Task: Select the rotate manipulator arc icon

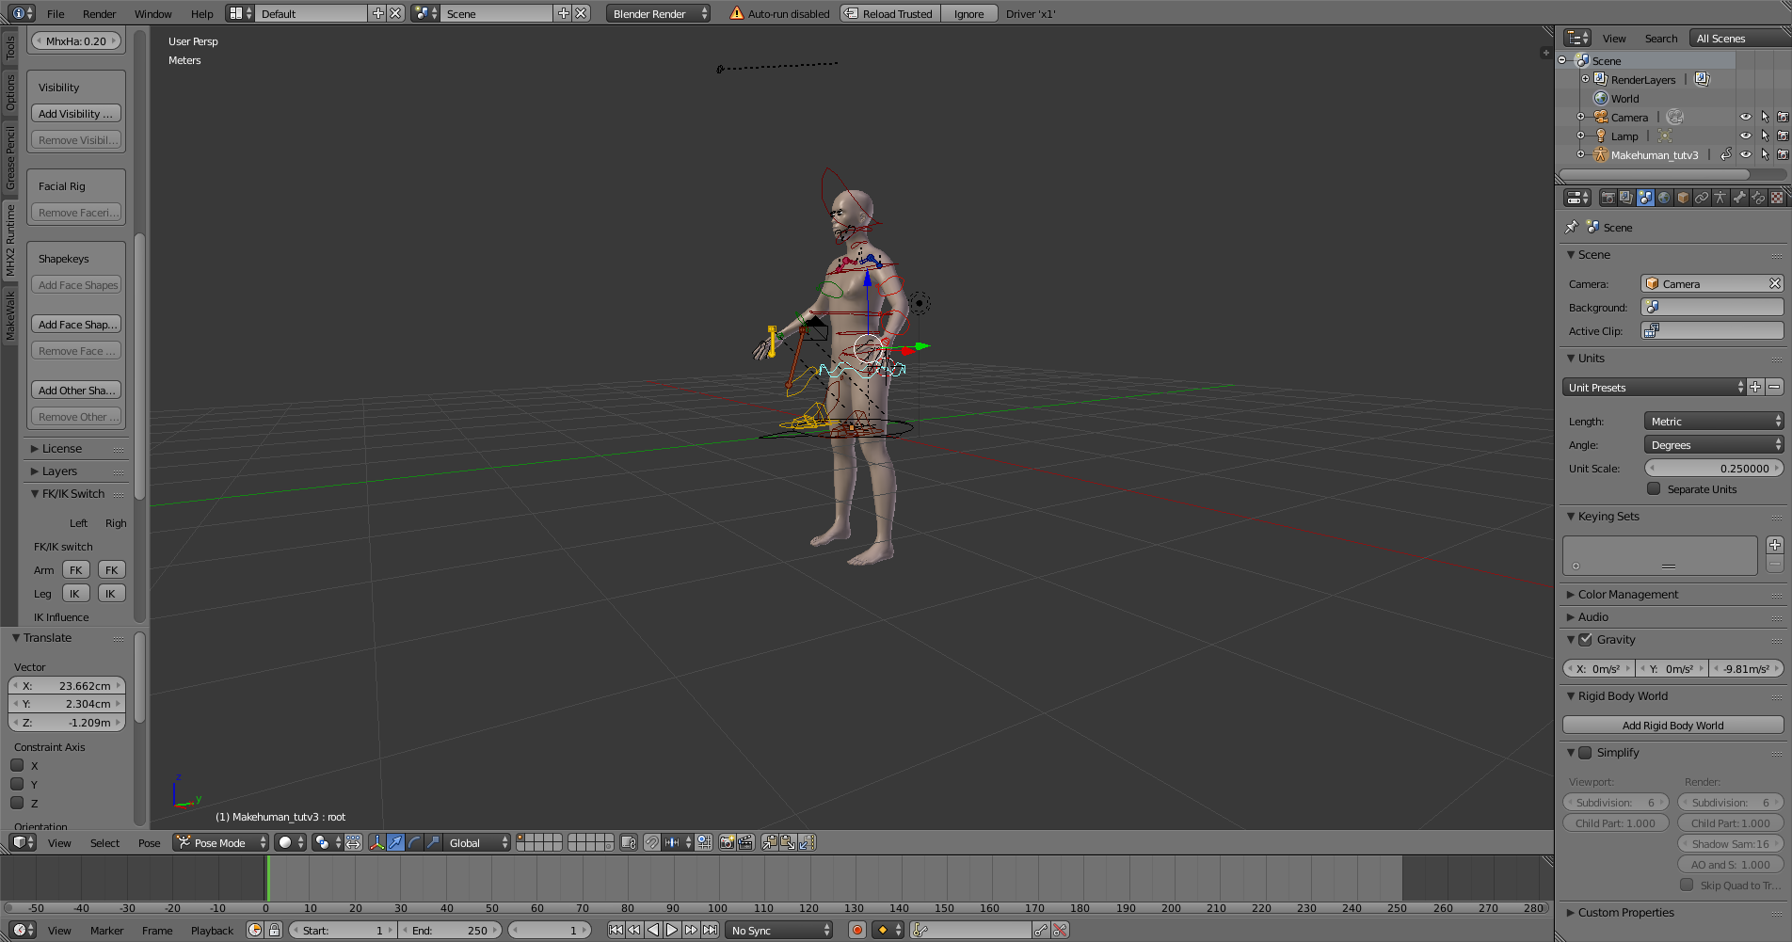Action: coord(414,842)
